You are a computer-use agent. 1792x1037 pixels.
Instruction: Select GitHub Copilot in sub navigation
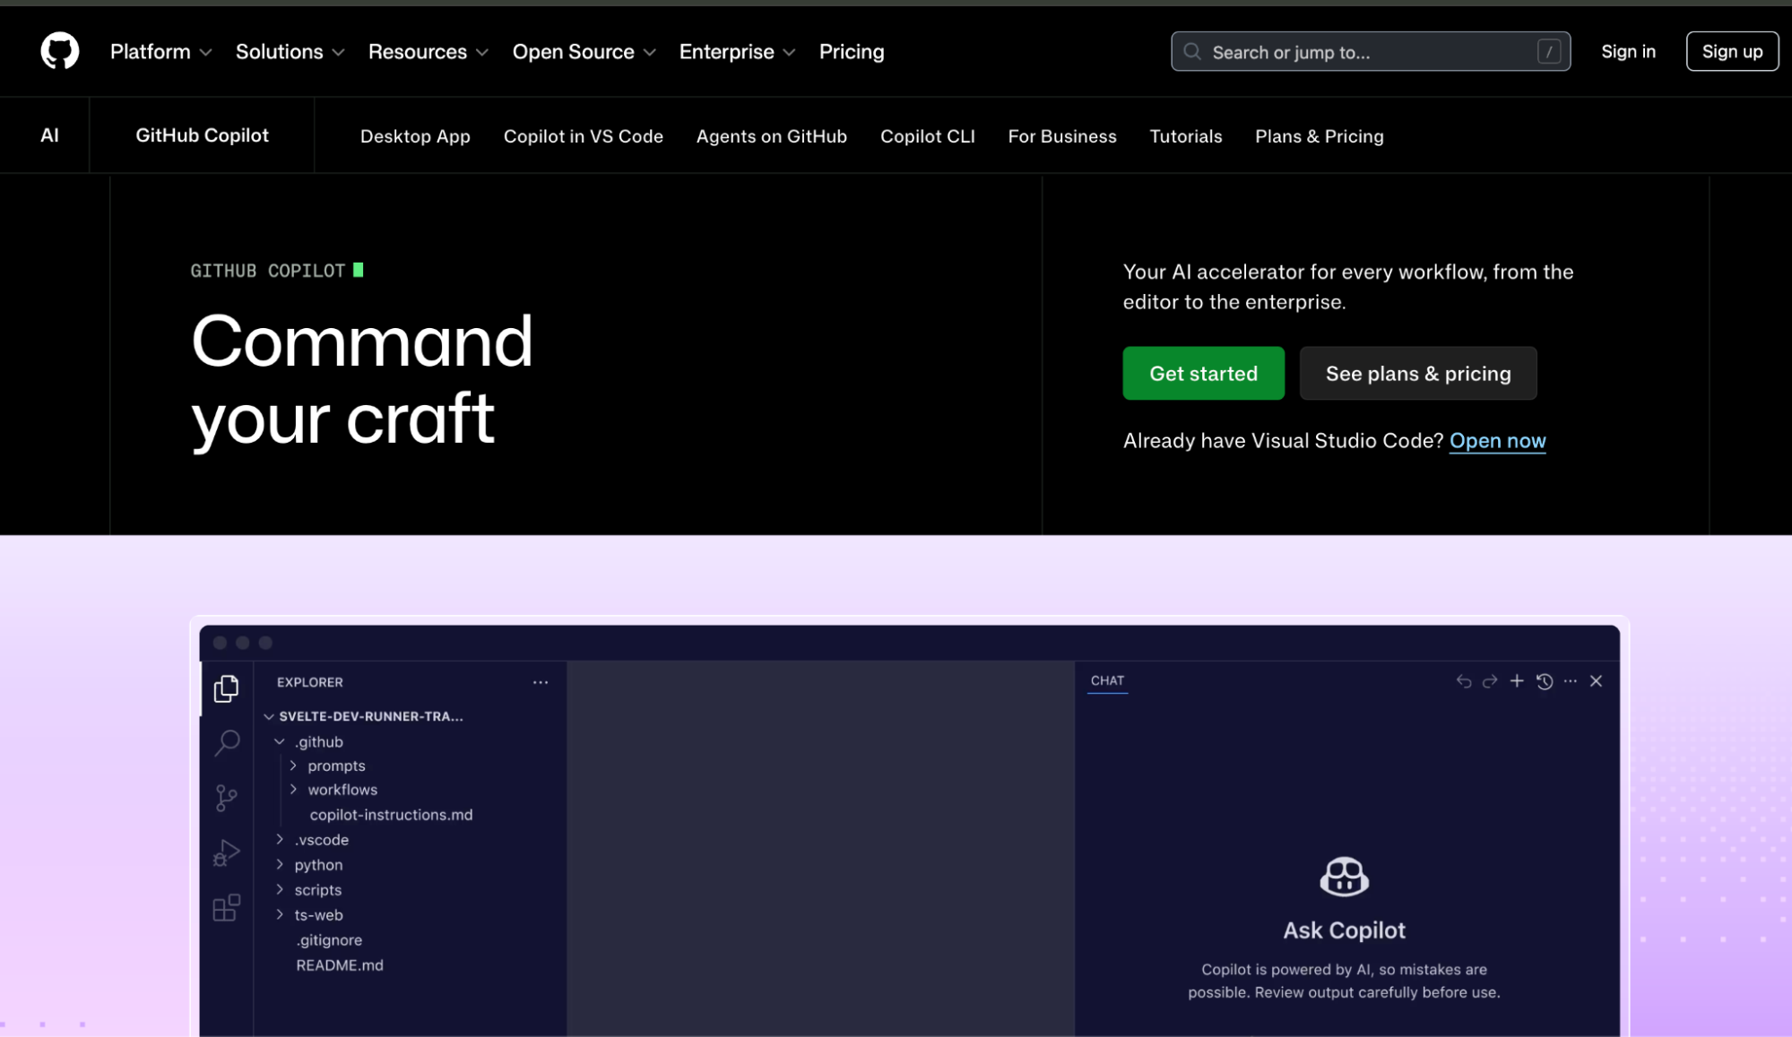point(202,135)
